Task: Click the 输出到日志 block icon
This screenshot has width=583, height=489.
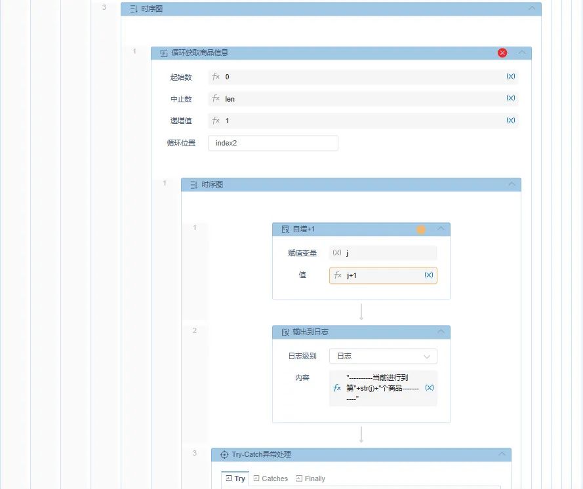Action: (x=285, y=332)
